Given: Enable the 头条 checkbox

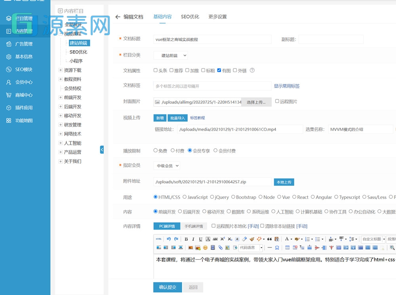Looking at the screenshot, I should coord(155,70).
